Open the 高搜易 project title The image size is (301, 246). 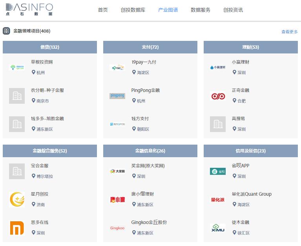[x=238, y=119]
